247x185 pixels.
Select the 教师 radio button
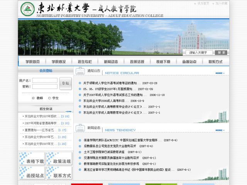pyautogui.click(x=33, y=98)
